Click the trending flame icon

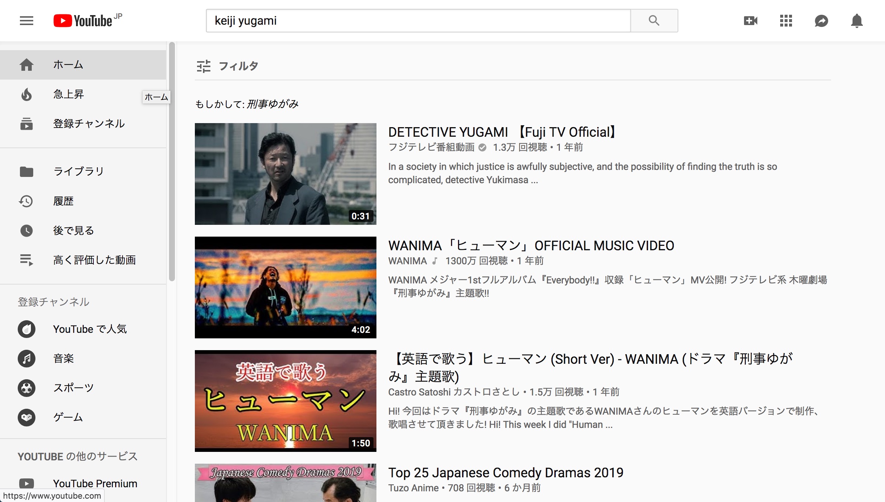(x=27, y=94)
